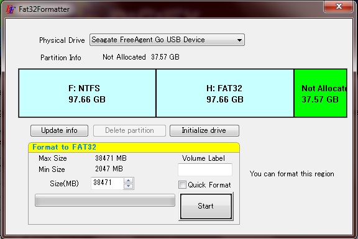
Task: Click the Min Size label
Action: pyautogui.click(x=52, y=169)
